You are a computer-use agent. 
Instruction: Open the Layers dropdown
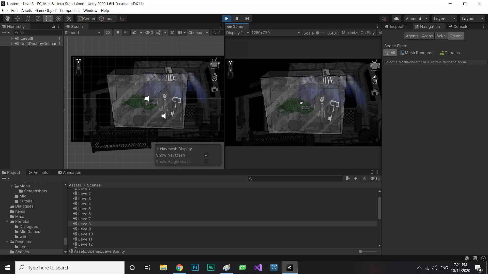click(x=445, y=19)
